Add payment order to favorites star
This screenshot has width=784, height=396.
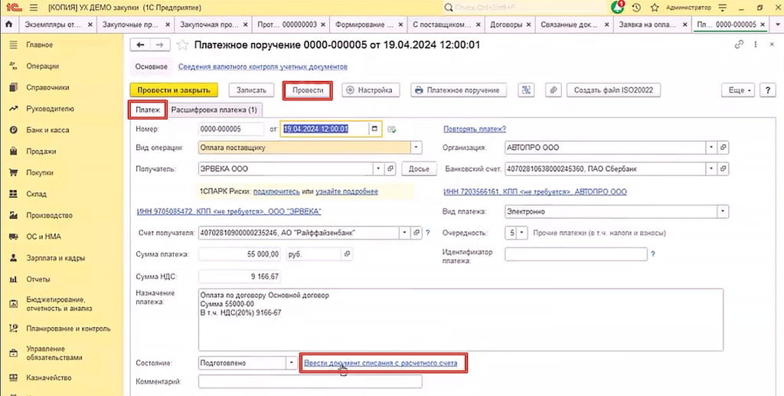(182, 45)
